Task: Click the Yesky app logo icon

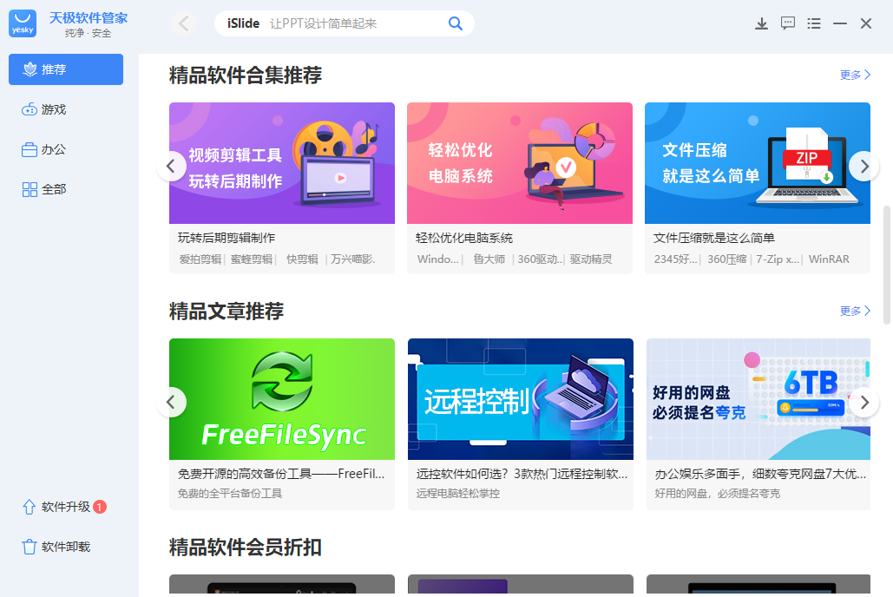Action: click(23, 23)
